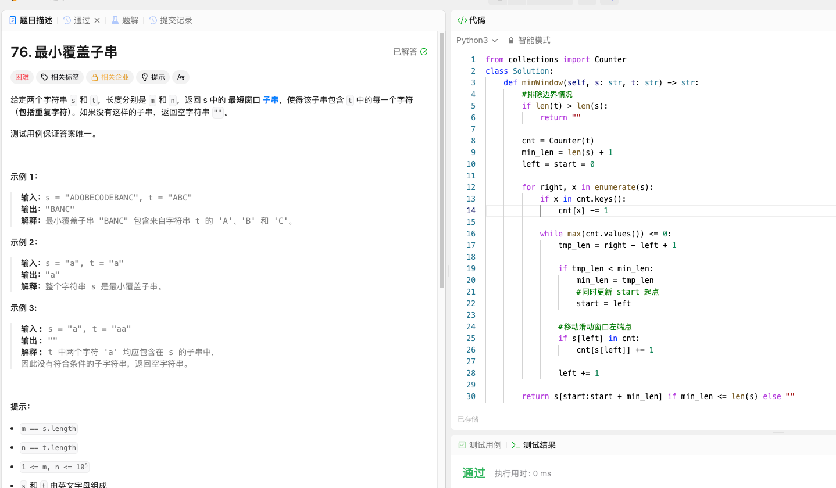Click the lock icon beside 智能模式
This screenshot has width=836, height=488.
(511, 41)
